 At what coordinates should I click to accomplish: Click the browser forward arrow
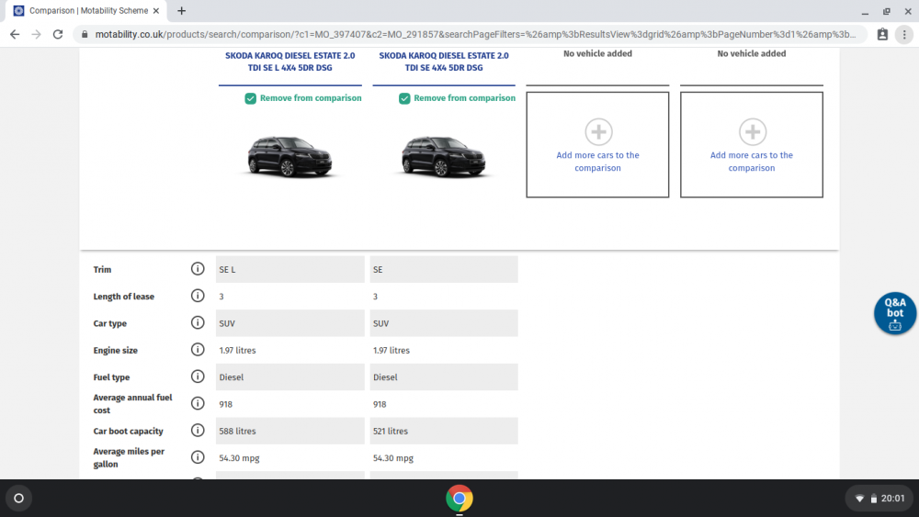[37, 35]
